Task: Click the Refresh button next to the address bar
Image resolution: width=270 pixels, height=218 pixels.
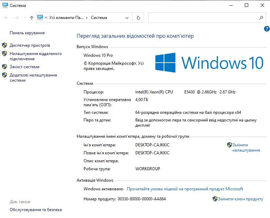Action: [138, 18]
